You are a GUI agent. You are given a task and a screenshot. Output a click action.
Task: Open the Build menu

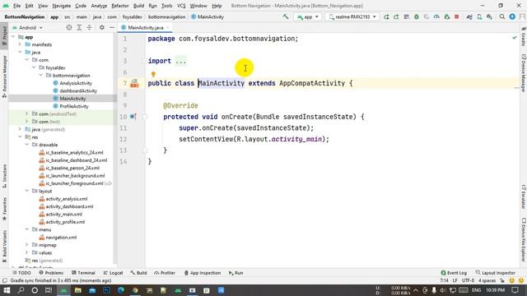tap(138, 6)
